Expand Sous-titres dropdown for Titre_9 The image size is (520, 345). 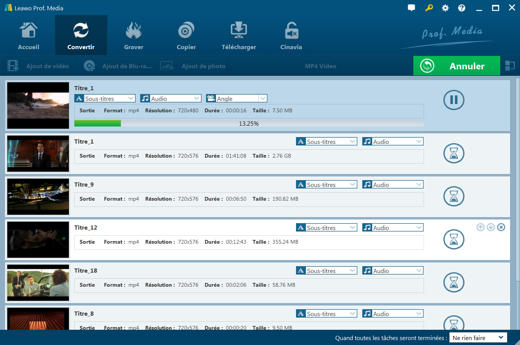pyautogui.click(x=326, y=185)
